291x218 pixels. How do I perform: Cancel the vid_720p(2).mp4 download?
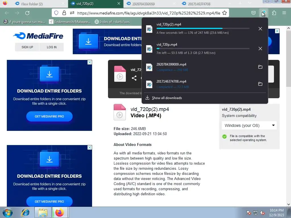pyautogui.click(x=260, y=29)
